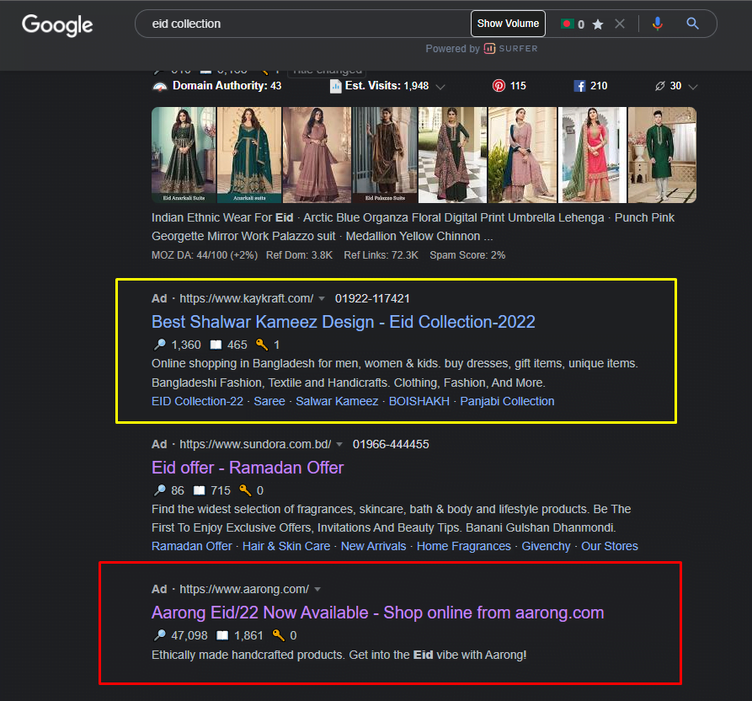Open the Eid Anarkali Suits thumbnail
Image resolution: width=752 pixels, height=701 pixels.
184,155
